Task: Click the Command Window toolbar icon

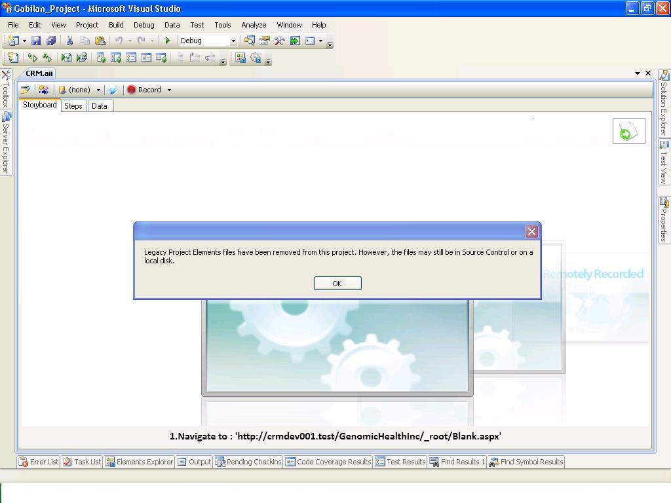Action: coord(310,41)
